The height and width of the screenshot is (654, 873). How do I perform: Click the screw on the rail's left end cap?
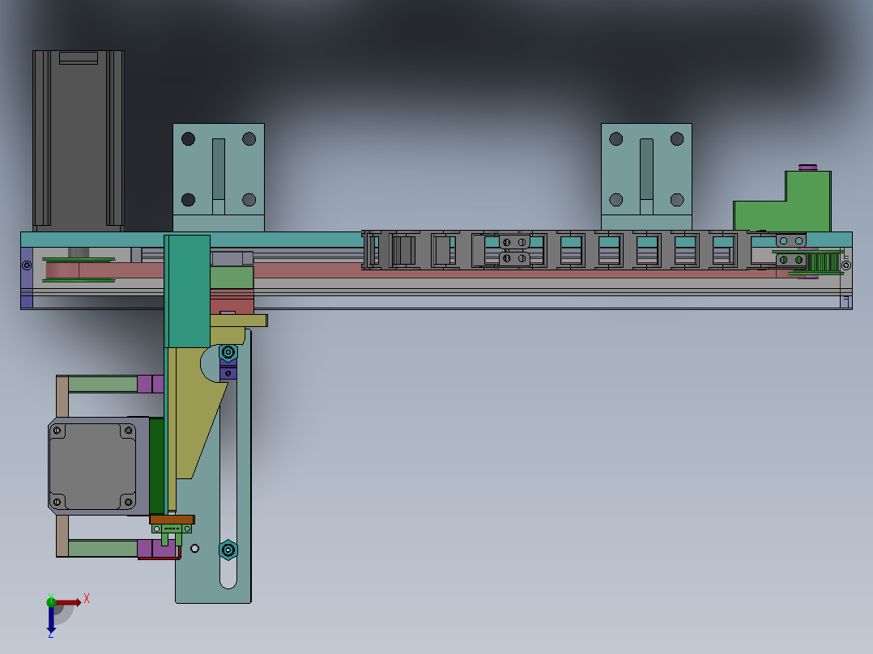coord(27,265)
